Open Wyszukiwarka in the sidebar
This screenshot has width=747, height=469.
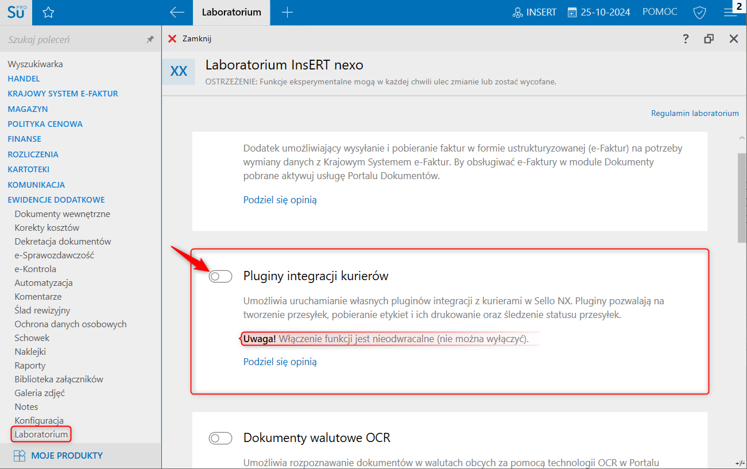[x=35, y=64]
